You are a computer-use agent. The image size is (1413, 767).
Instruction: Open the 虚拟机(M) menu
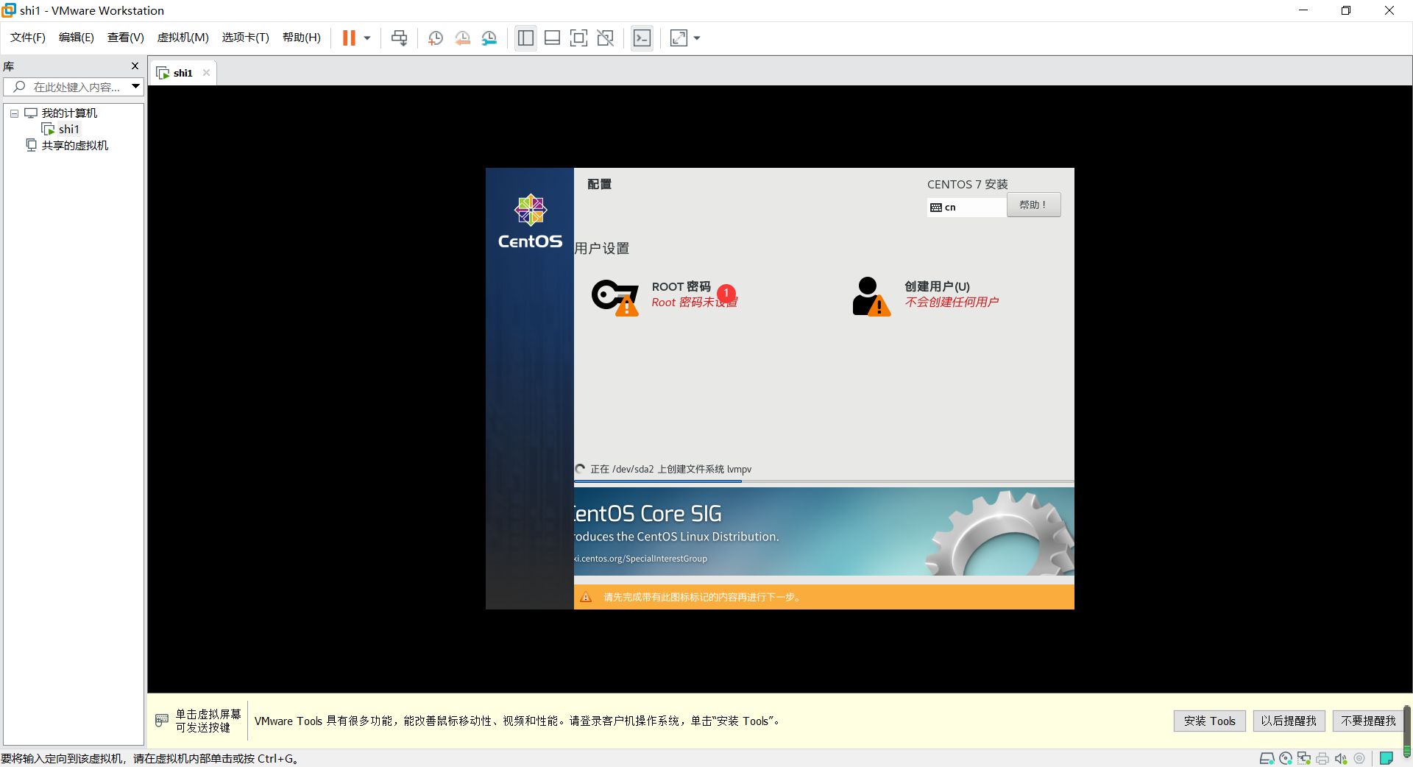[183, 38]
